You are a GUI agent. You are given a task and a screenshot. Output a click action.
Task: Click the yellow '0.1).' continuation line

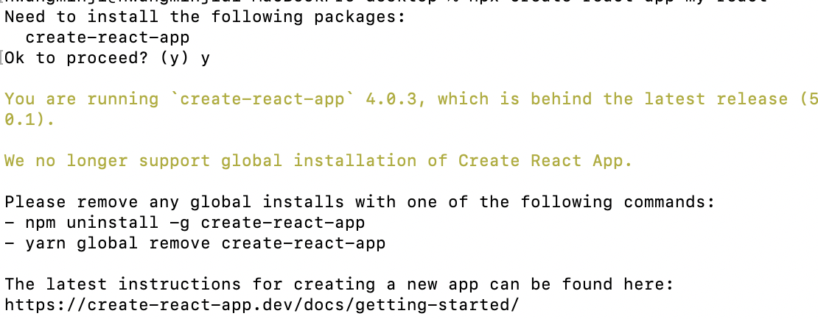point(29,120)
